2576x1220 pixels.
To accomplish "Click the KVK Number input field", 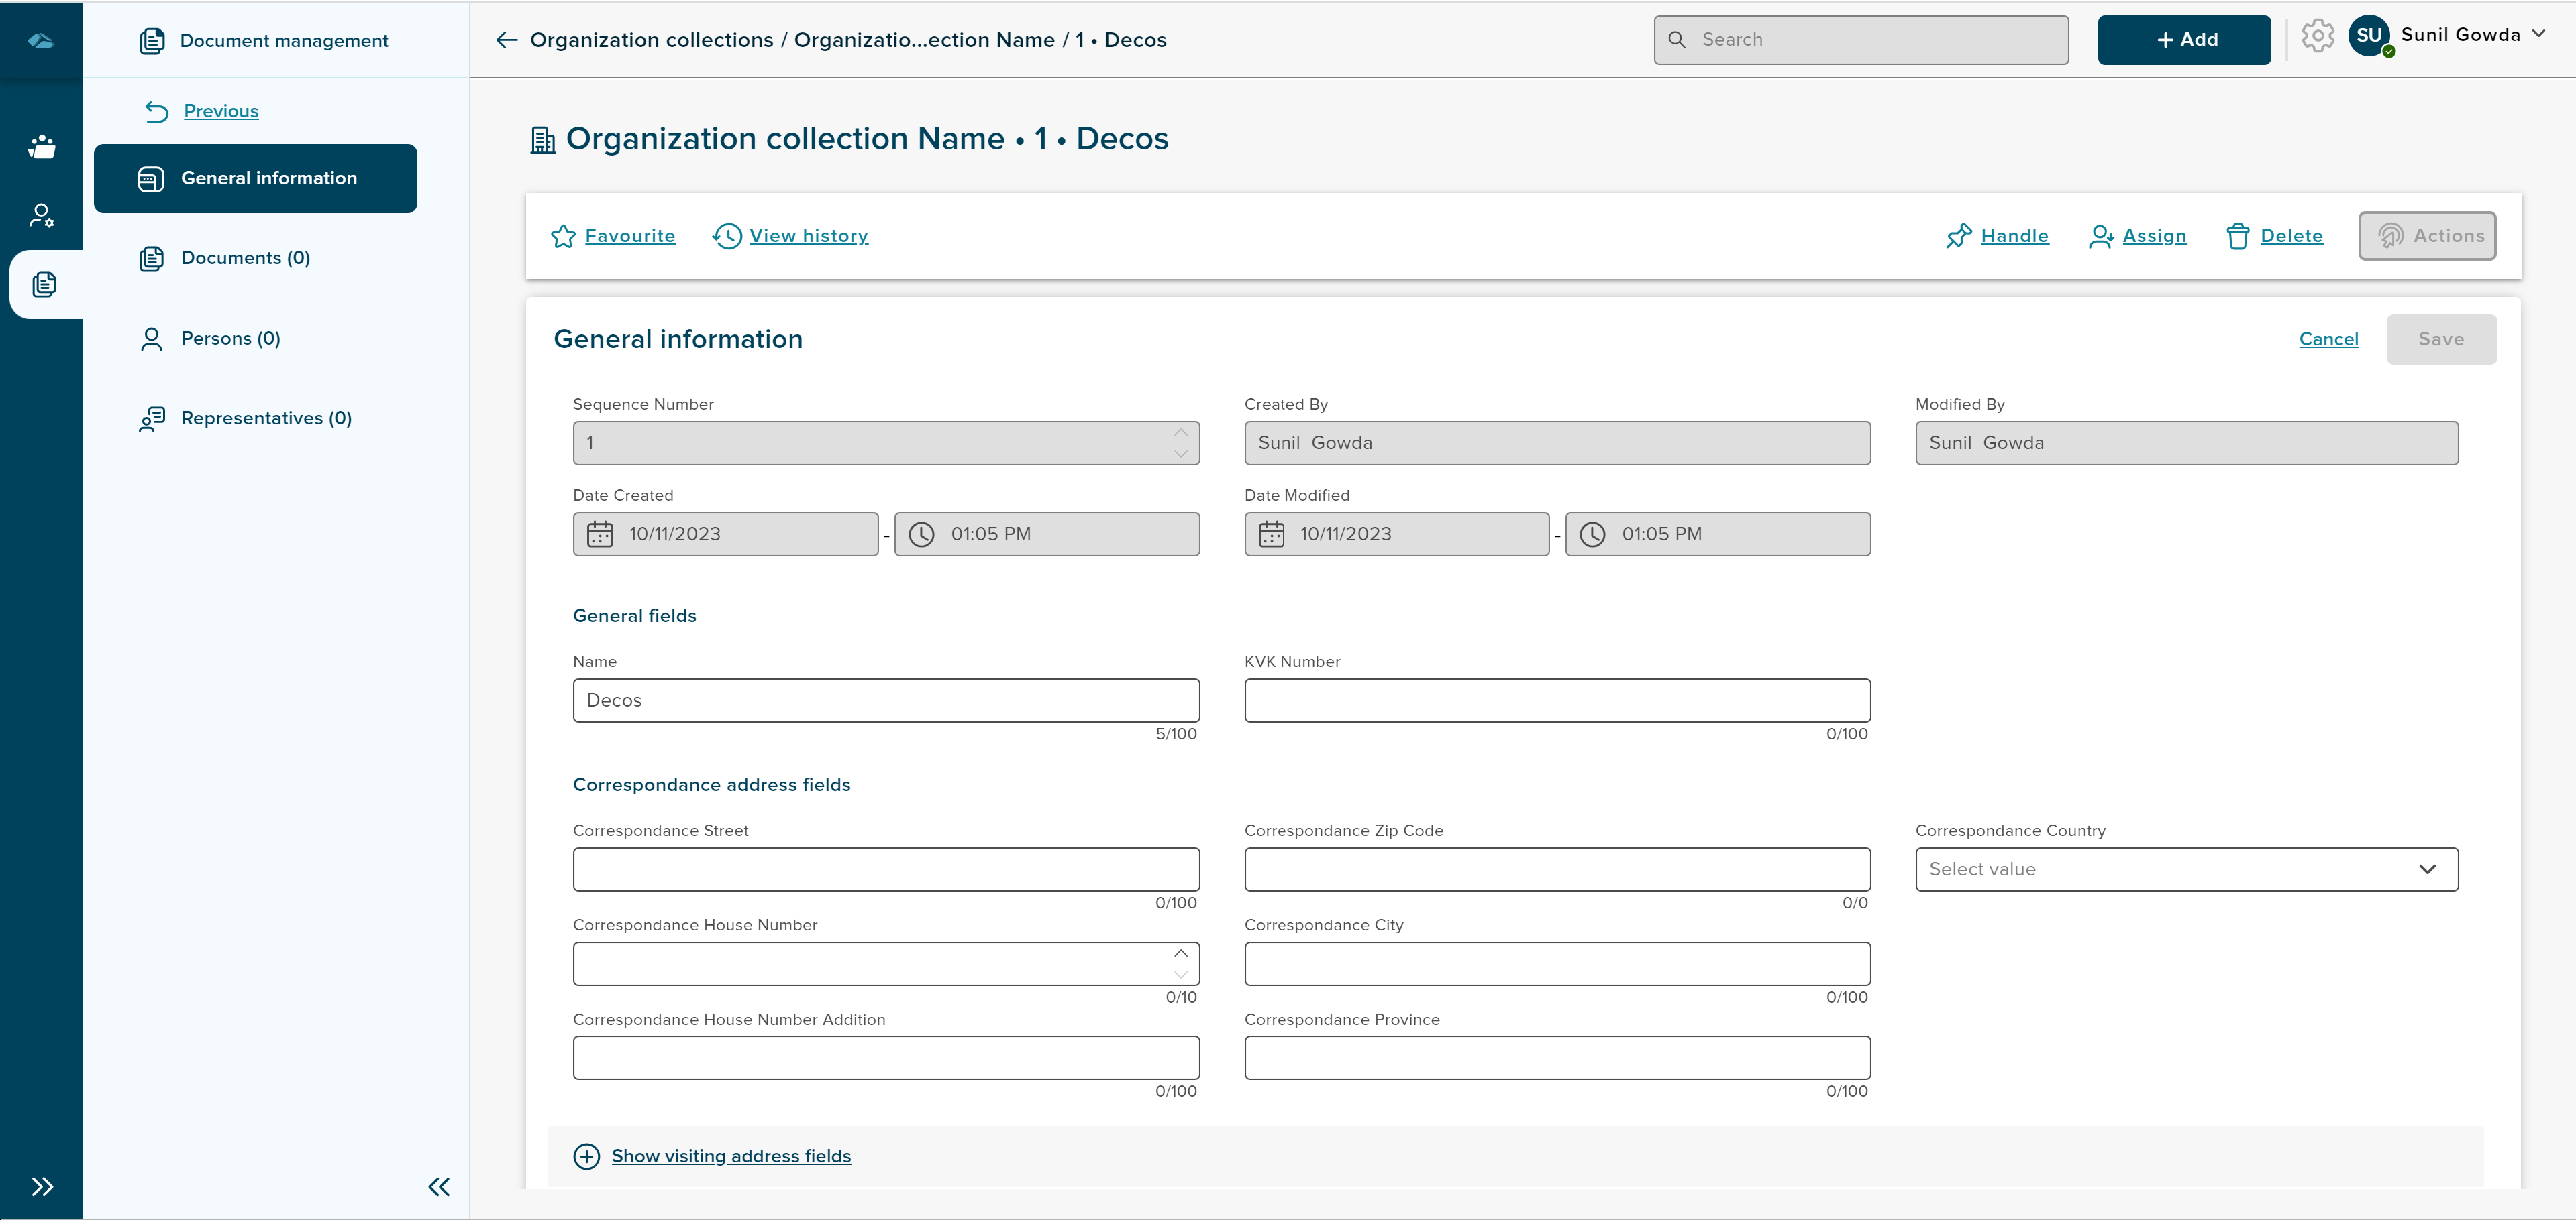I will [x=1556, y=700].
